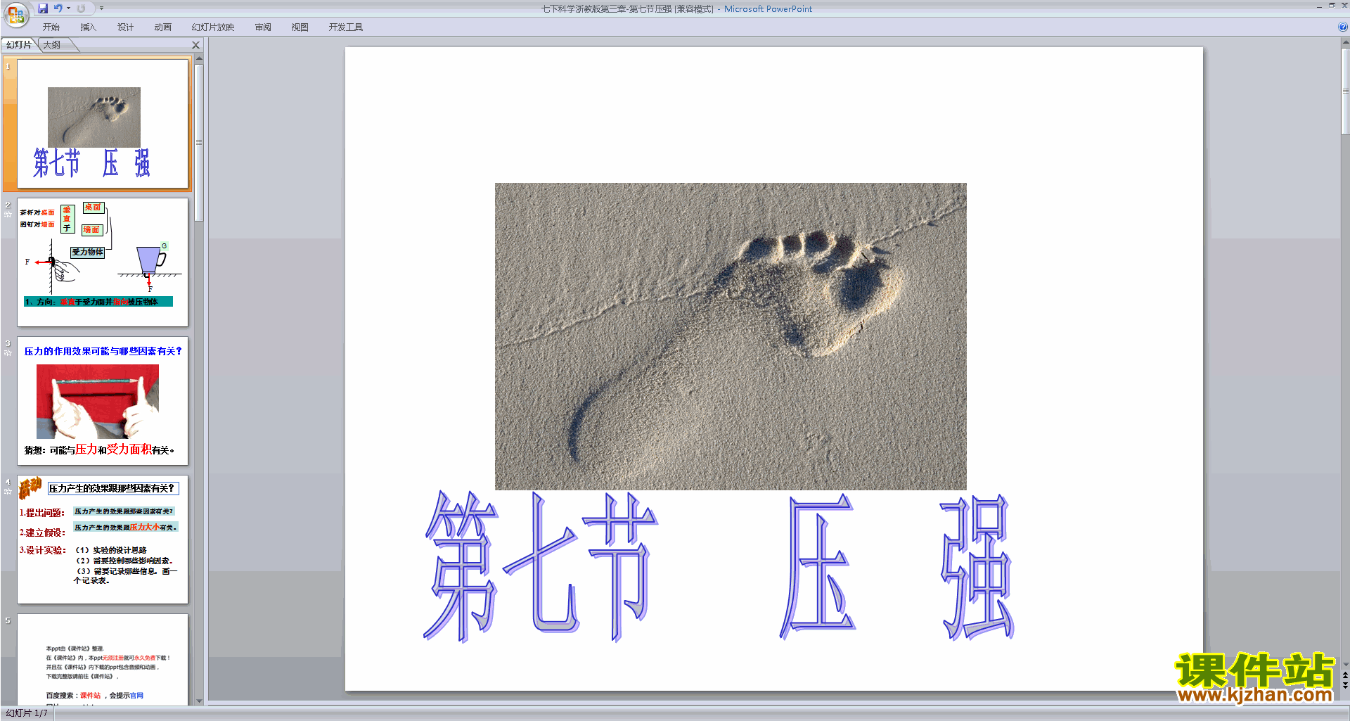This screenshot has width=1350, height=721.
Task: Undo the last action in the quick access toolbar
Action: click(x=58, y=8)
